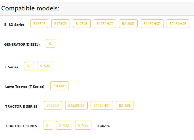This screenshot has height=140, width=194.
Task: Select the T1600H lawn tractor tag
Action: pos(59,86)
